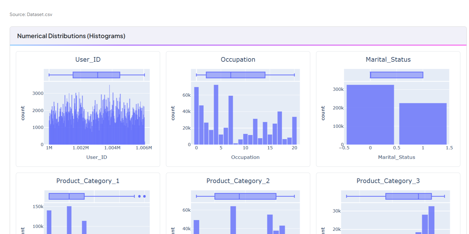Click the Product_Category_2 chart title
This screenshot has height=234, width=469.
(x=238, y=181)
